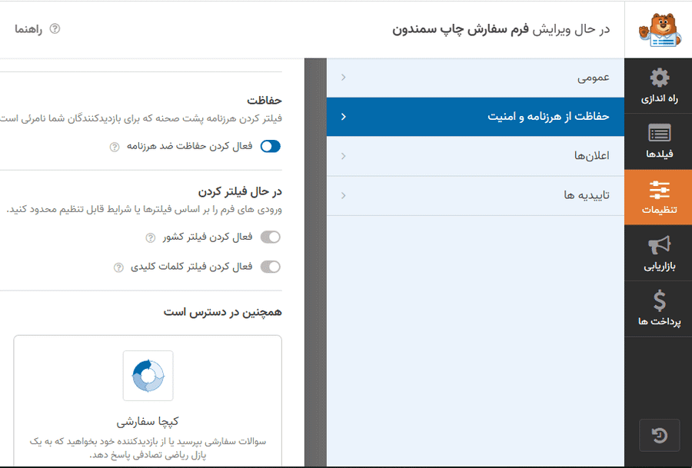The height and width of the screenshot is (468, 692).
Task: Expand the اعلان‌ها row chevron
Action: click(x=344, y=156)
